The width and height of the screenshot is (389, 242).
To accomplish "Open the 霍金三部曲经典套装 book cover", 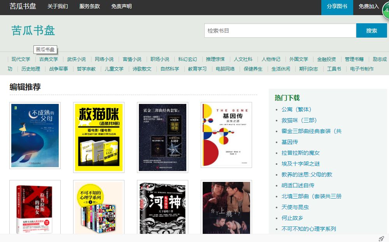I will pyautogui.click(x=163, y=137).
